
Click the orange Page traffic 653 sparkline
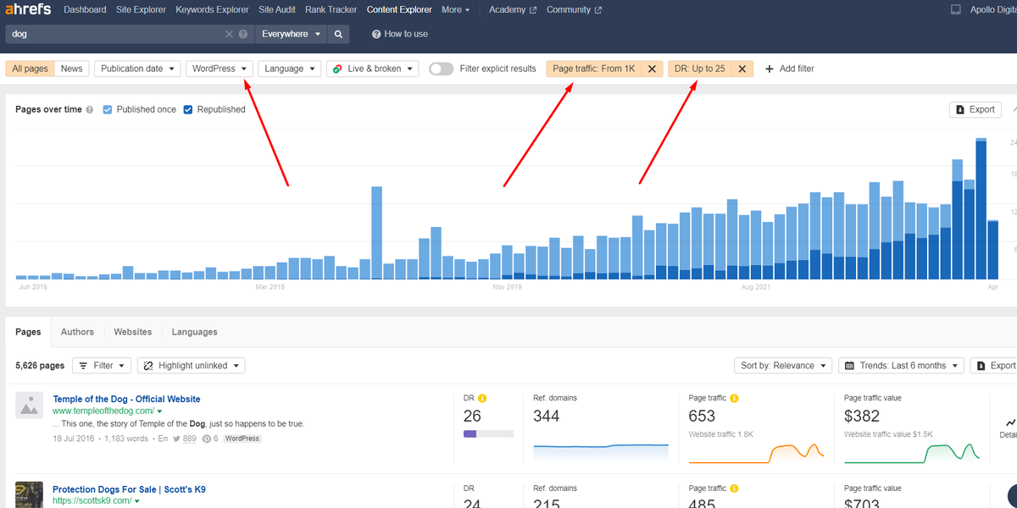(756, 453)
